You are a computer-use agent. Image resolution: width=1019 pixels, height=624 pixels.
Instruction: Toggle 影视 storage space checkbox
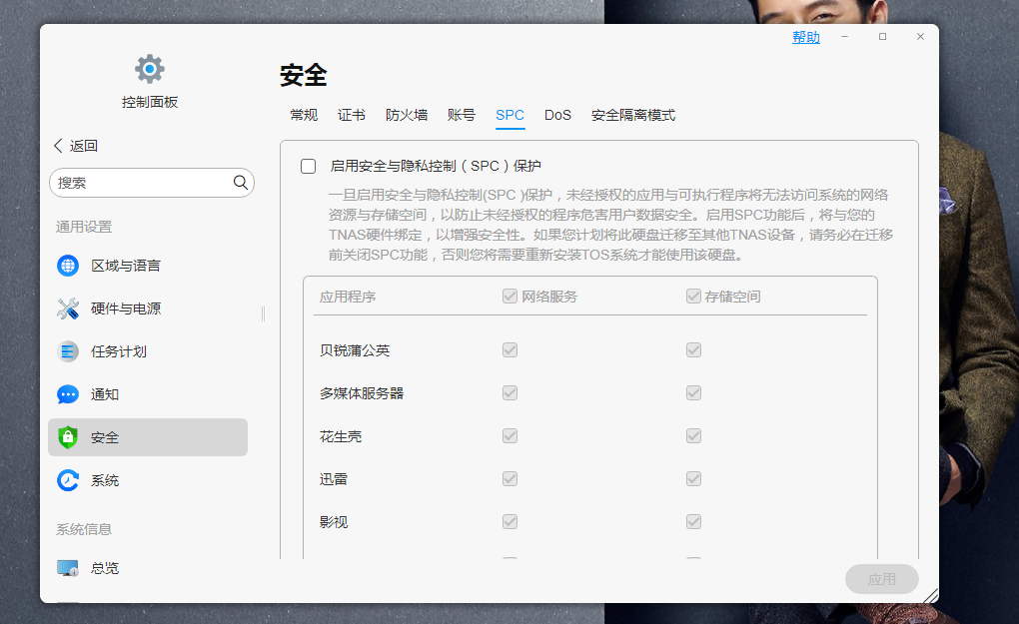(694, 521)
